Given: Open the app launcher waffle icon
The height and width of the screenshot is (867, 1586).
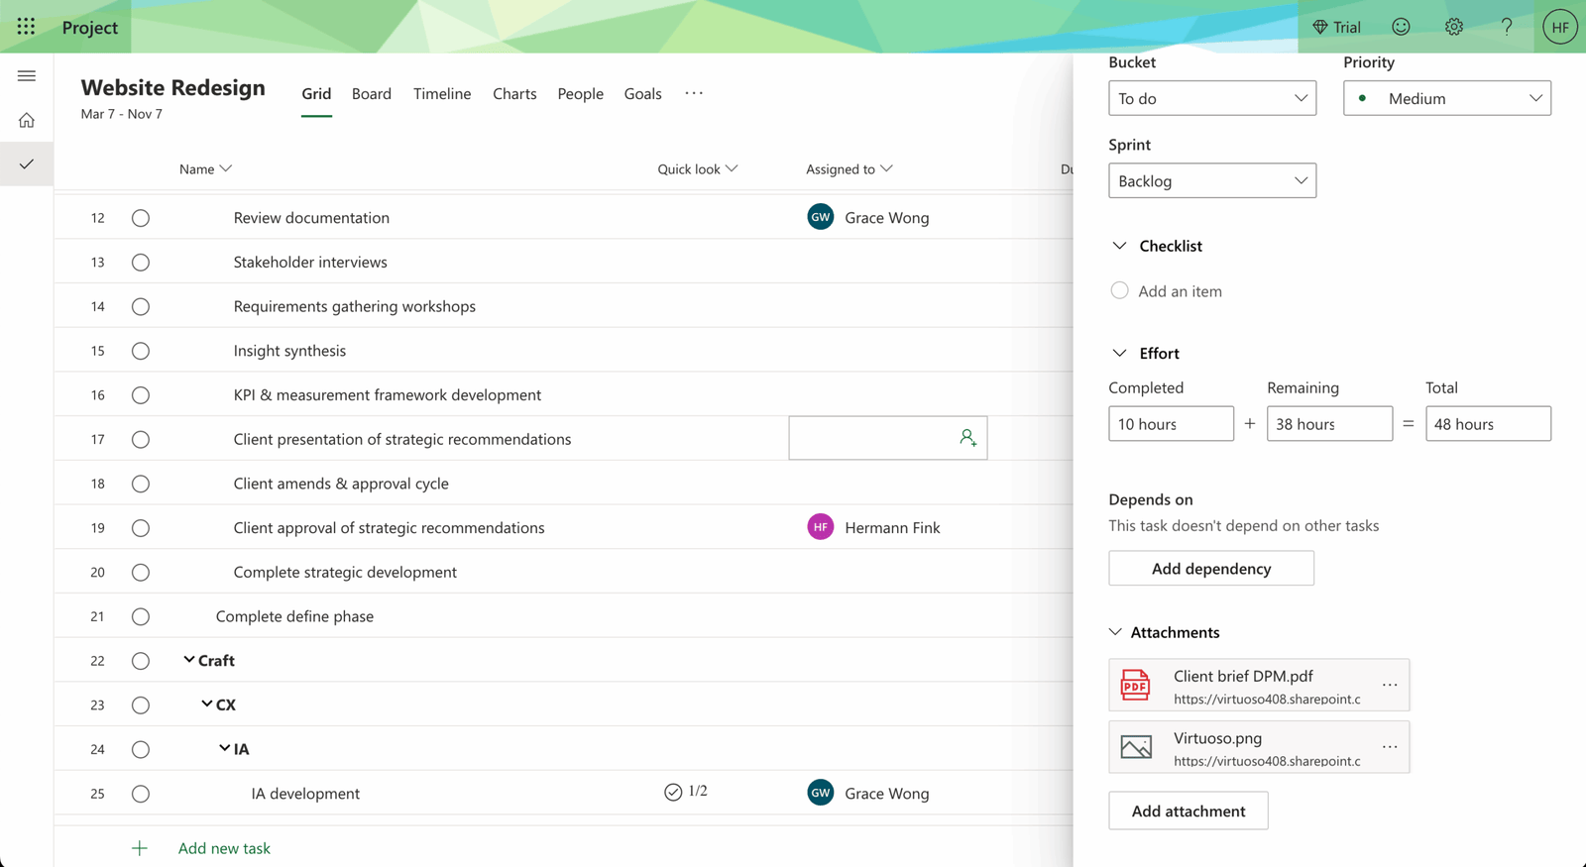Looking at the screenshot, I should coord(26,27).
